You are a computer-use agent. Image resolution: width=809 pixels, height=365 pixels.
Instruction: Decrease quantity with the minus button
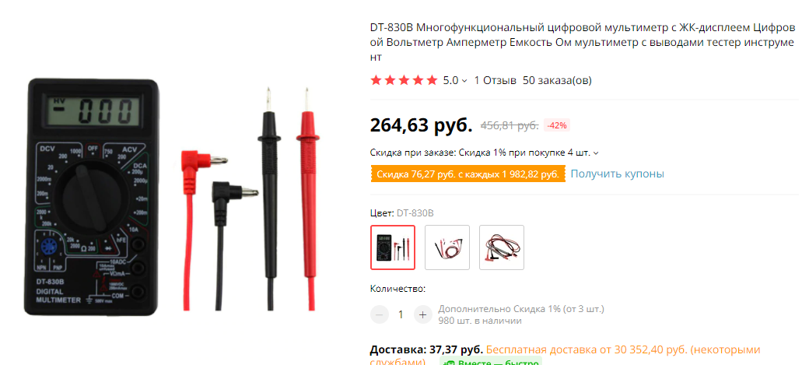(380, 314)
